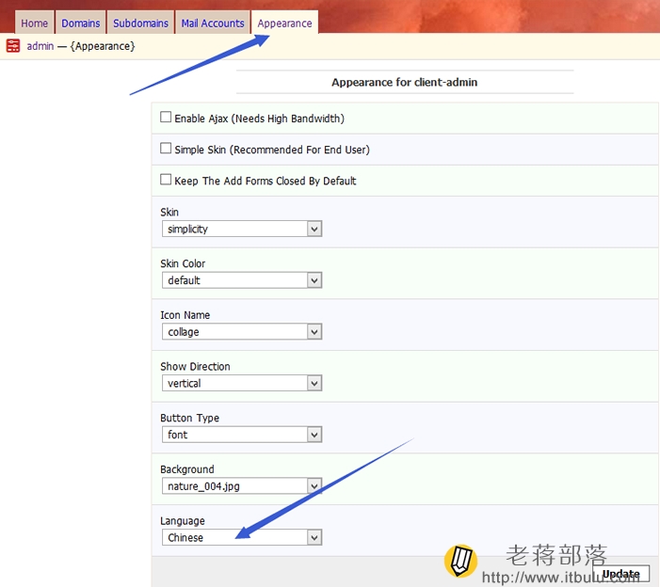Click the yellow pencil logo icon
The width and height of the screenshot is (660, 587).
pos(461,561)
